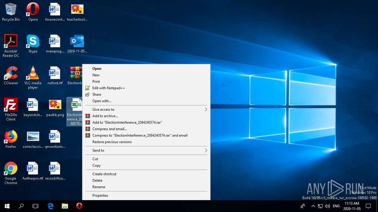378x212 pixels.
Task: Choose Compress and email...
Action: pos(146,129)
